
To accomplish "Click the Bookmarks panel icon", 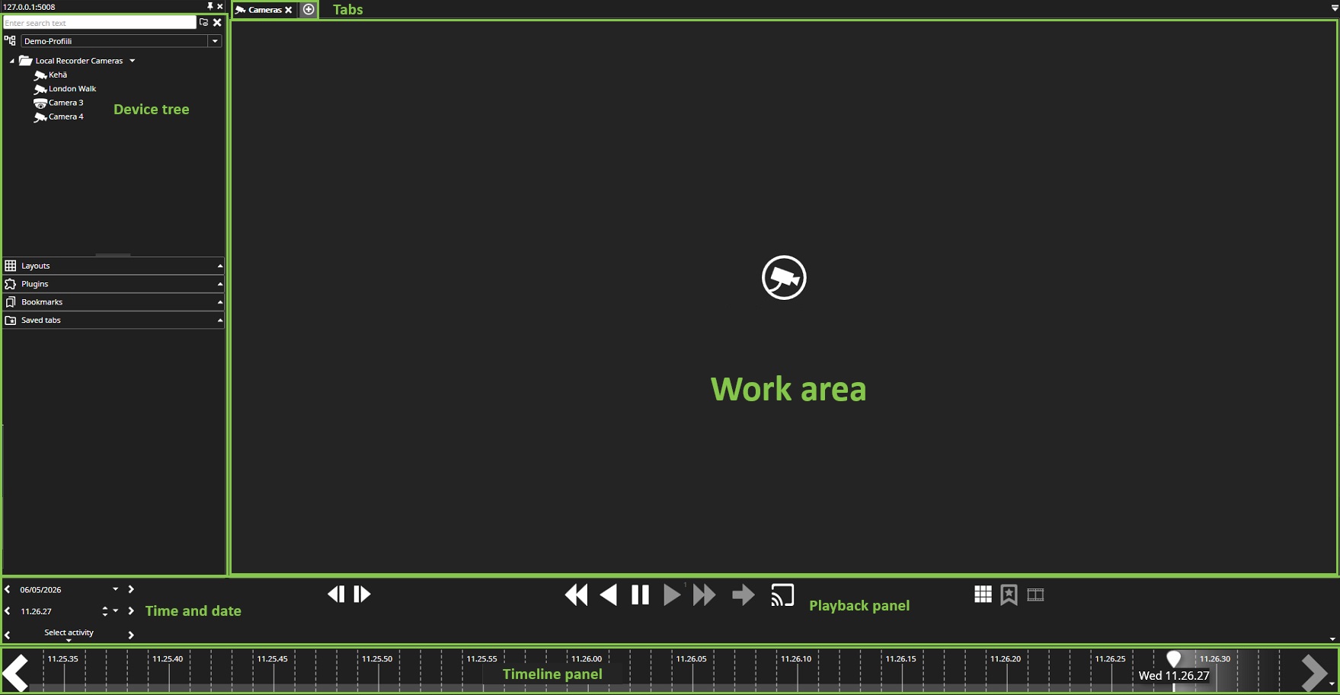I will point(11,302).
